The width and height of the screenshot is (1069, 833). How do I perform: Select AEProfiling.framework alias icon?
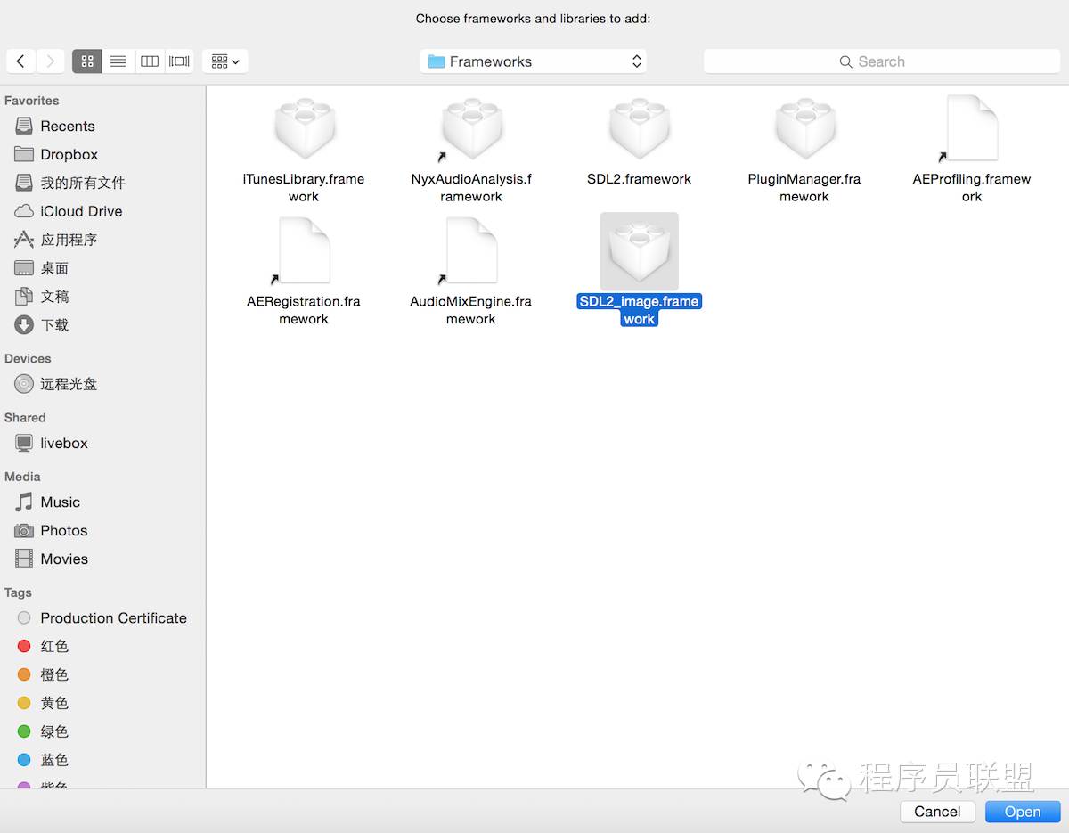[971, 130]
